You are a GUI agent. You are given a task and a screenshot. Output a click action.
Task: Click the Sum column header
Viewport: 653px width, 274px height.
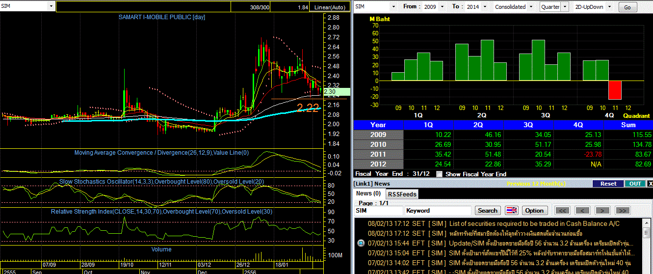pos(628,125)
